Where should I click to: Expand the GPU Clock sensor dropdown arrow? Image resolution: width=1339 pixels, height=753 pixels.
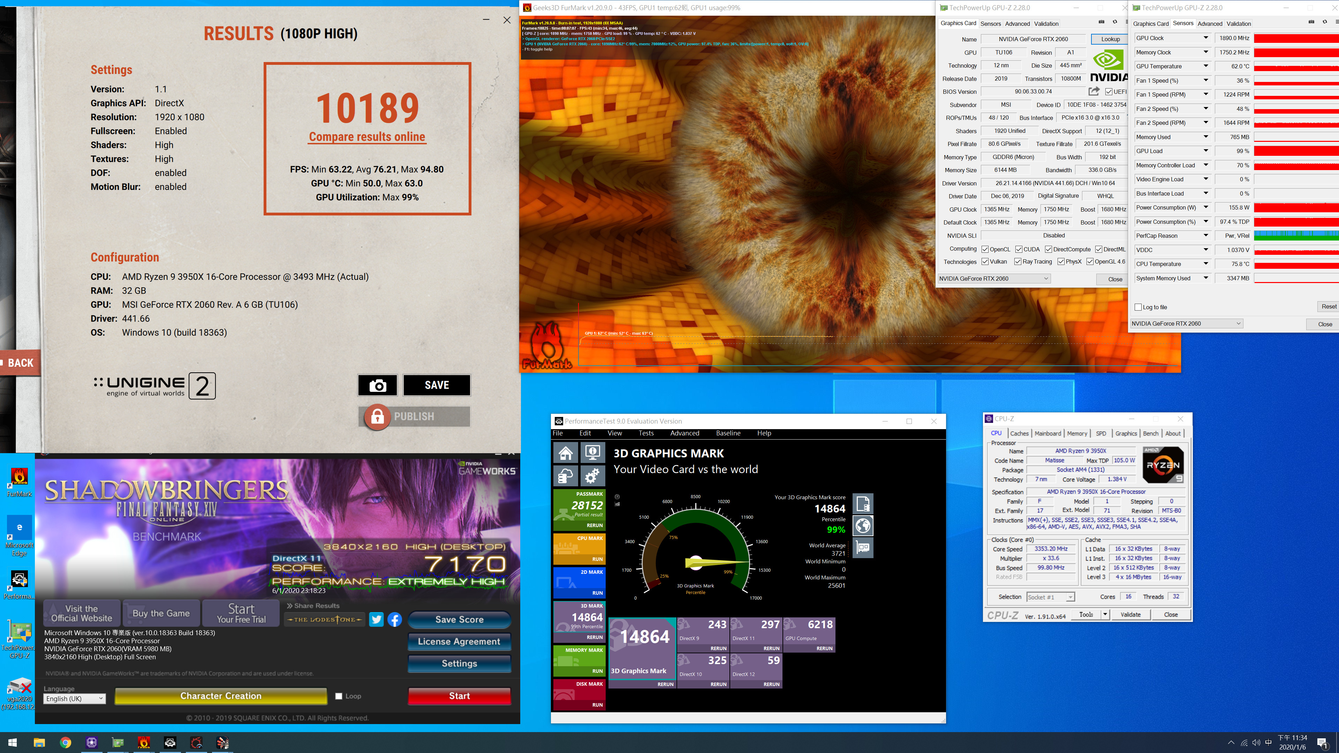[1205, 38]
